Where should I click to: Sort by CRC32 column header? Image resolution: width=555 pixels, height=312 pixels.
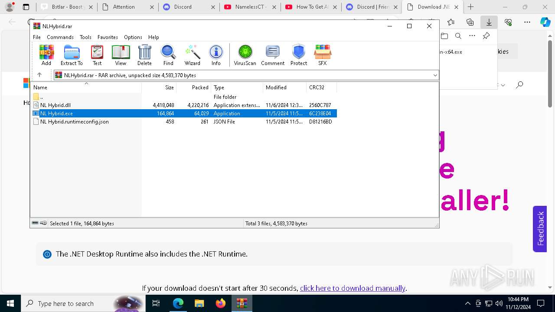pyautogui.click(x=322, y=87)
